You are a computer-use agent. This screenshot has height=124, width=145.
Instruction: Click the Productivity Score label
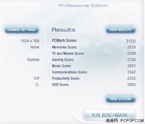[x=66, y=78]
